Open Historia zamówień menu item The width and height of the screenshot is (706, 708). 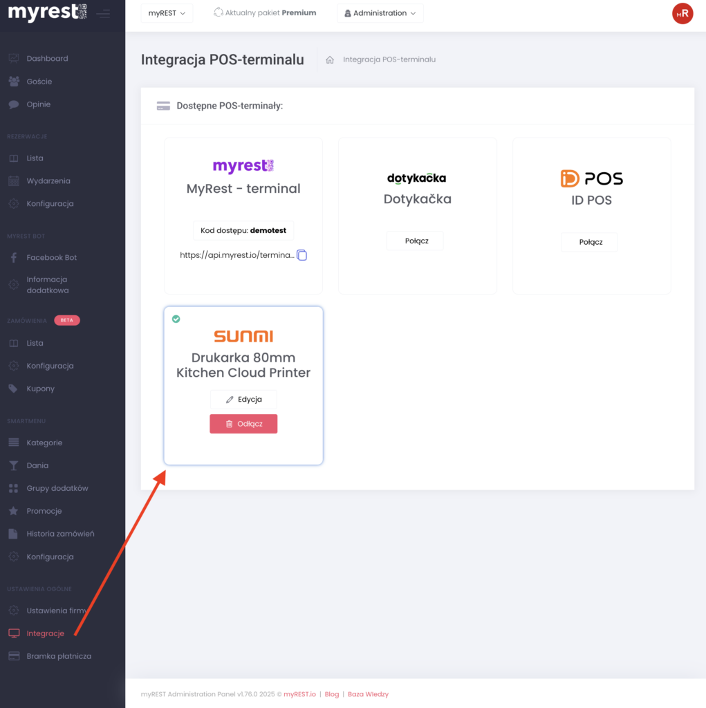click(x=60, y=534)
